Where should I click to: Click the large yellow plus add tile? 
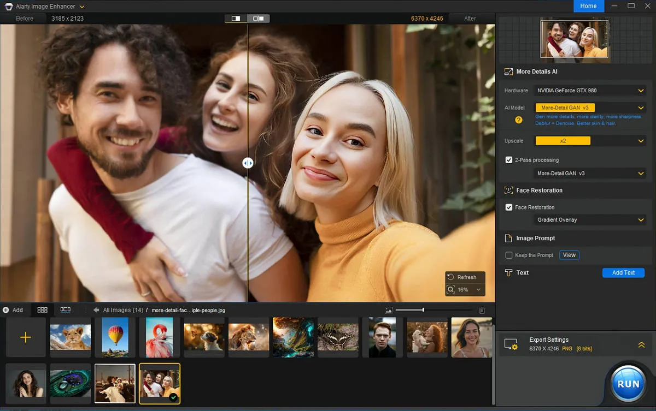point(26,337)
